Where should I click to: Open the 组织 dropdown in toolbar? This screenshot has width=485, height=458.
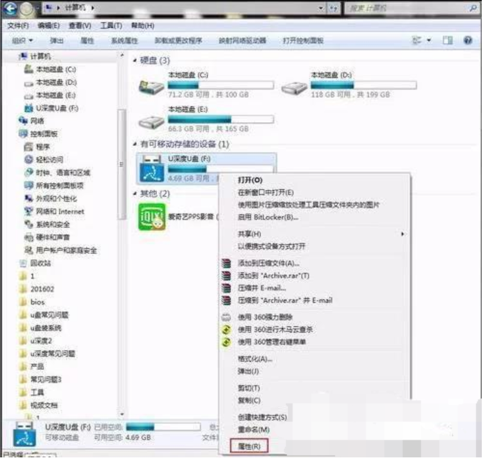(x=22, y=41)
